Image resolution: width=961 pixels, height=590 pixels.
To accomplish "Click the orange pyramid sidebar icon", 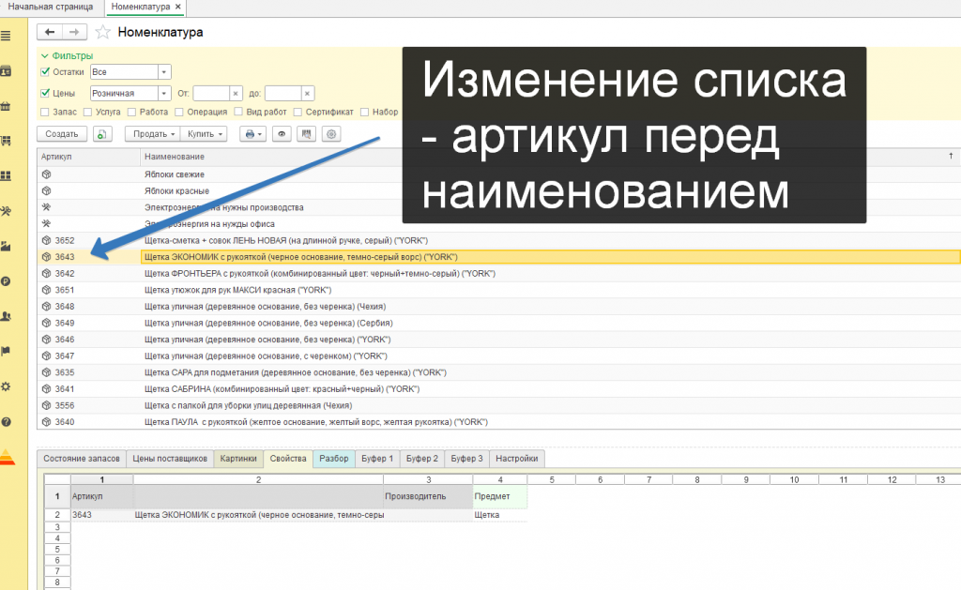I will (7, 457).
